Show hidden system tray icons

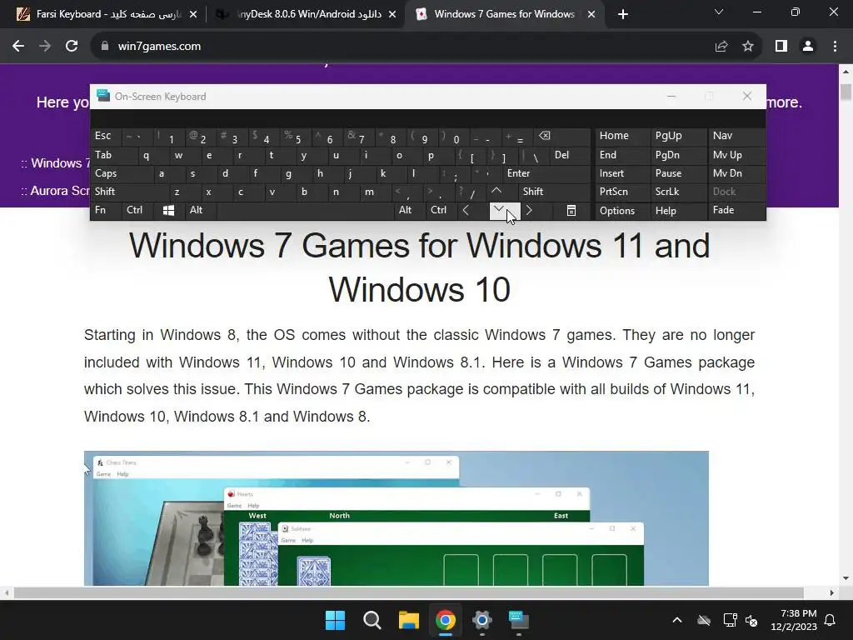[x=677, y=620]
